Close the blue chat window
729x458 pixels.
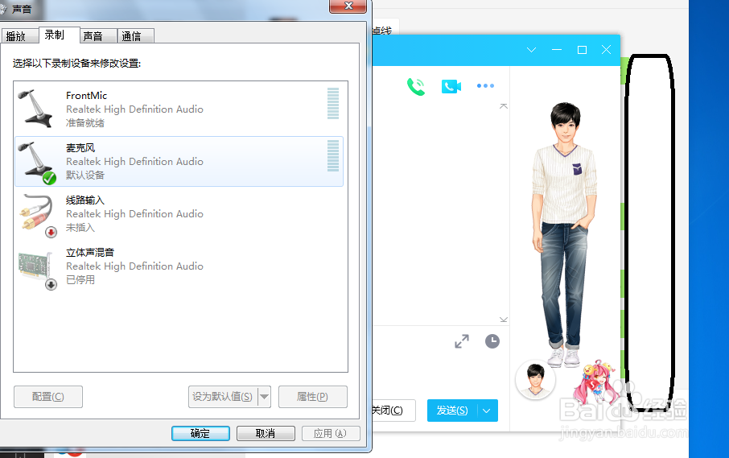pos(606,50)
